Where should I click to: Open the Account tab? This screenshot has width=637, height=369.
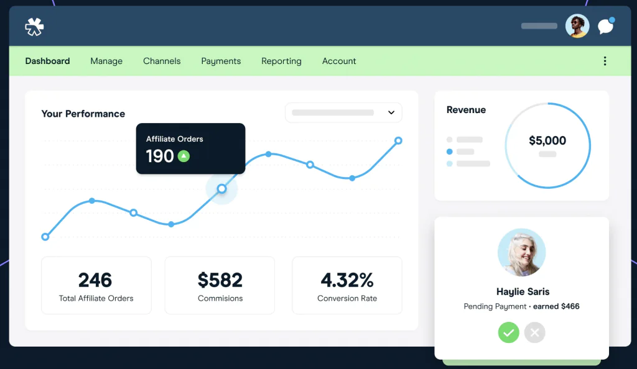point(339,61)
